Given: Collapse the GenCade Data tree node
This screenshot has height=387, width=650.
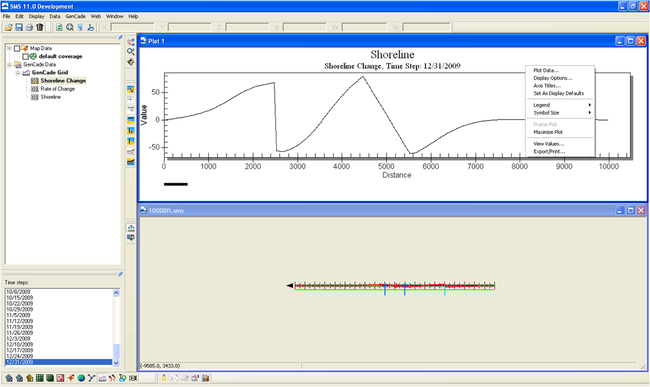Looking at the screenshot, I should click(9, 64).
